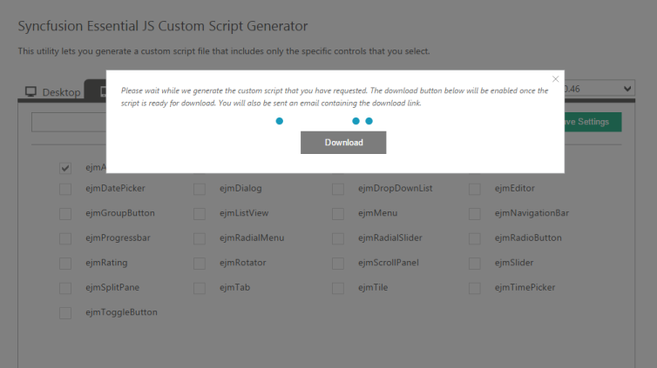
Task: Click the ejmSplitPane label text
Action: tap(112, 287)
